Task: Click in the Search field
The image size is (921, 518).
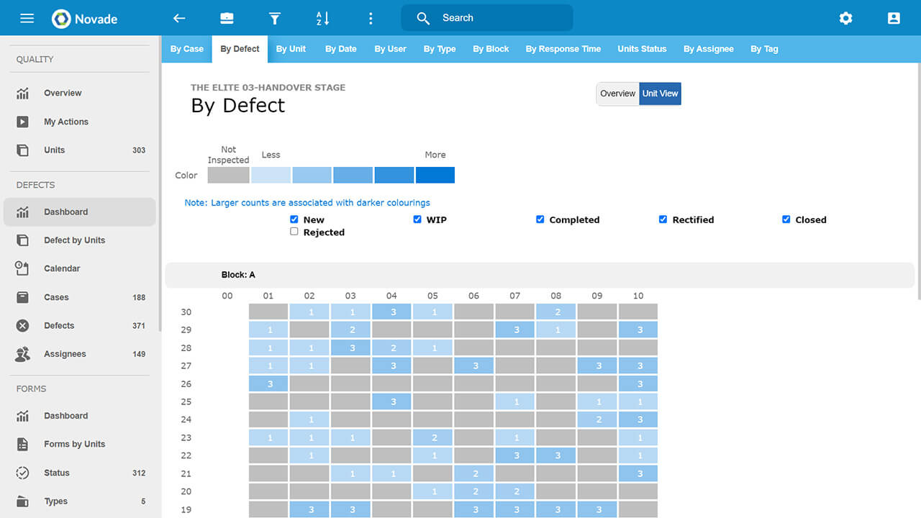Action: (496, 18)
